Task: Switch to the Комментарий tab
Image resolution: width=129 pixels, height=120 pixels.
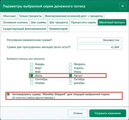Action: click(x=58, y=29)
